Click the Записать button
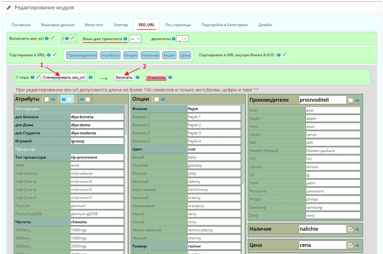Screen dimensions: 383x254 (x=124, y=78)
